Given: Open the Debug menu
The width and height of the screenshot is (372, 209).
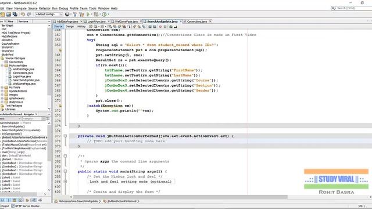Looking at the screenshot, I should tap(63, 8).
